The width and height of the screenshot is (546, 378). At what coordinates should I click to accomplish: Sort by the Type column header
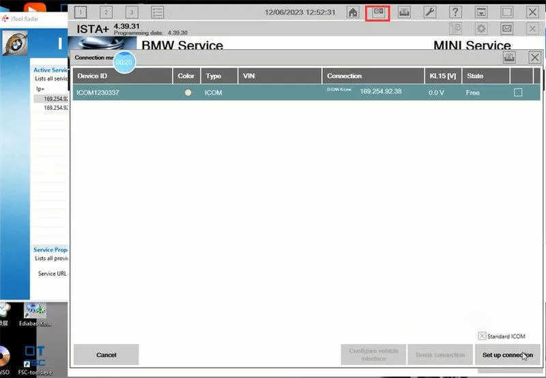pos(219,76)
